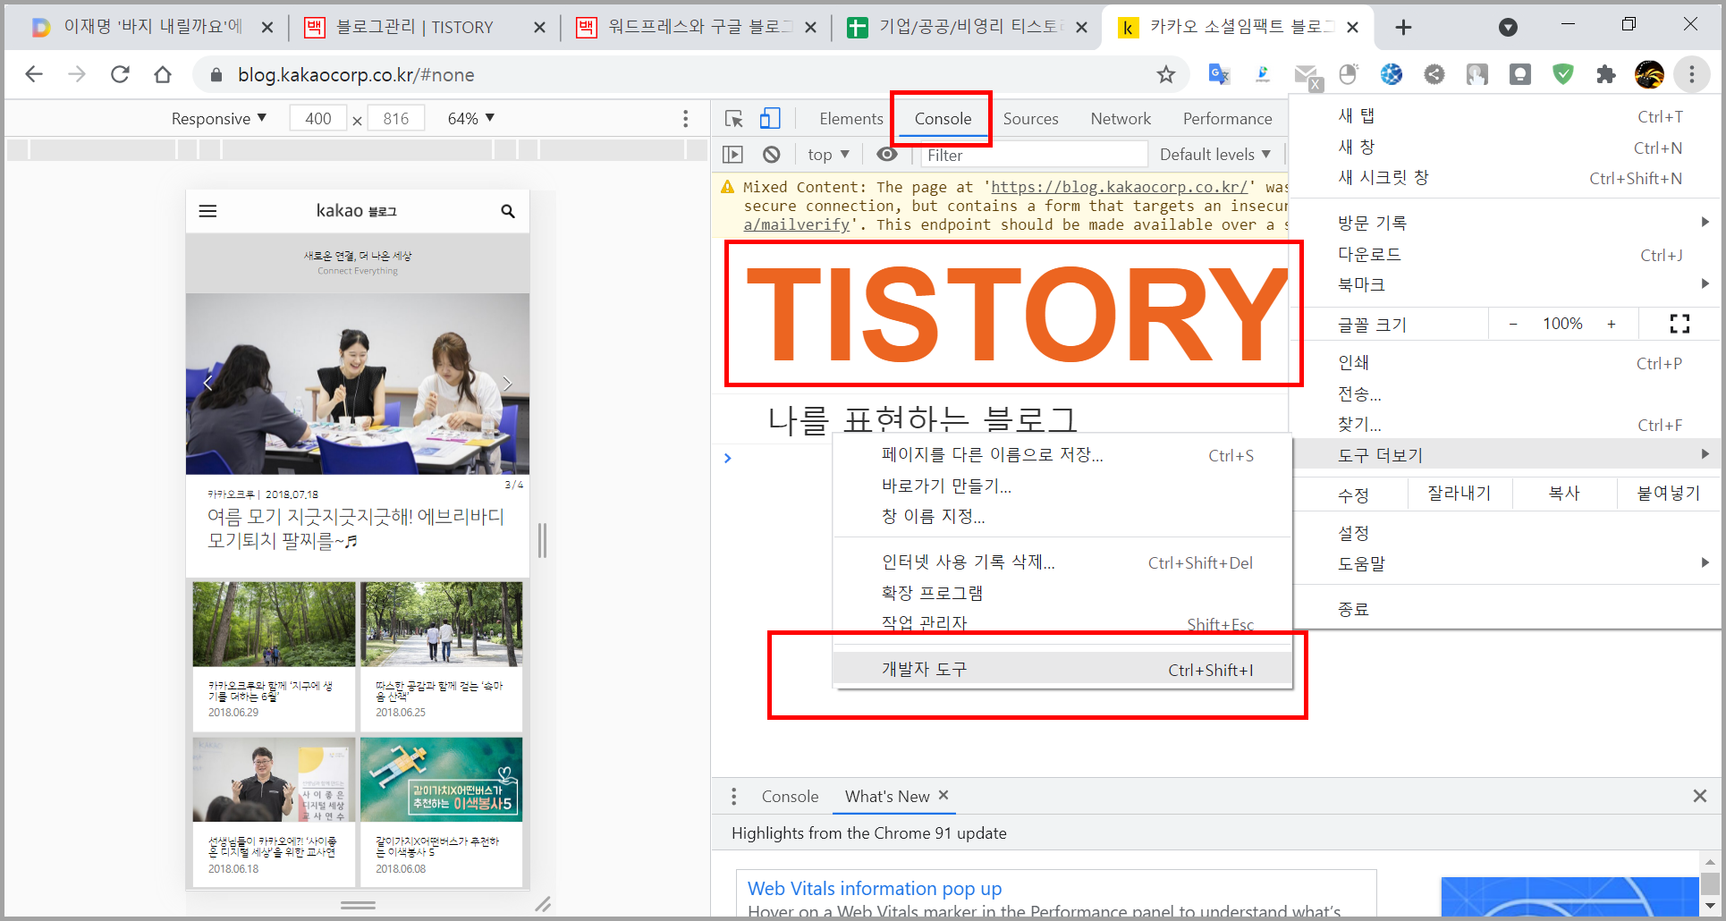Click the 복사 edit button
Viewport: 1726px width, 921px height.
click(x=1564, y=494)
